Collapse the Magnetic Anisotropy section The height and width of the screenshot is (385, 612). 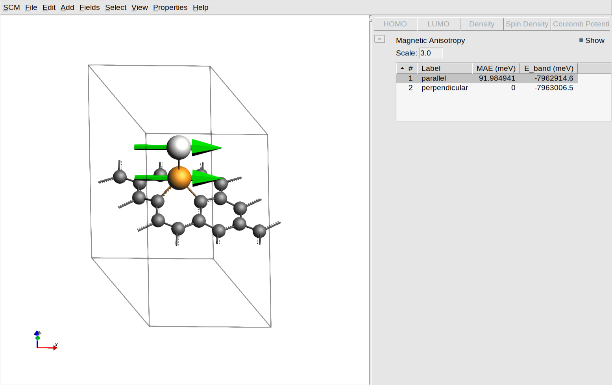379,39
